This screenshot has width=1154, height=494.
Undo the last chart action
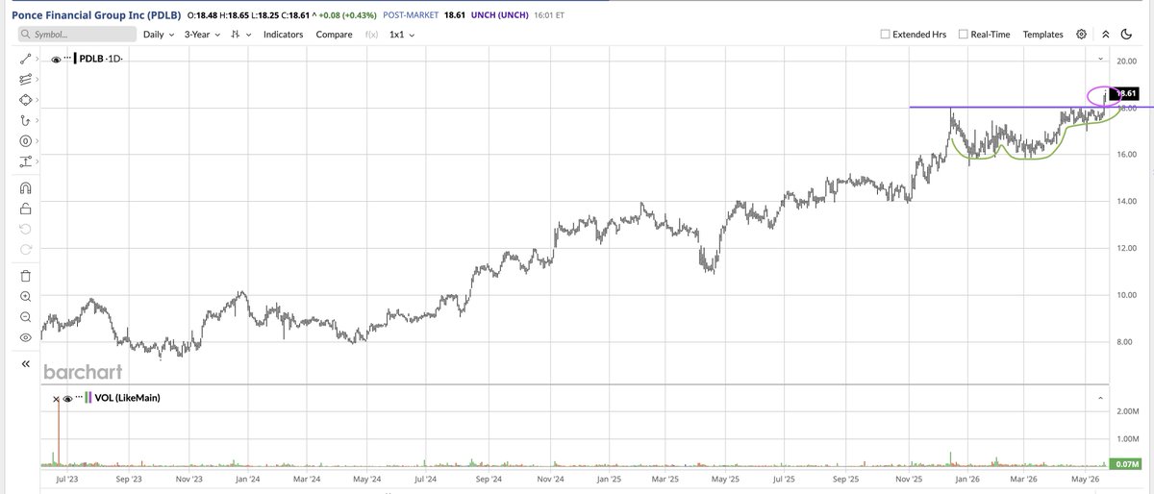click(x=25, y=229)
